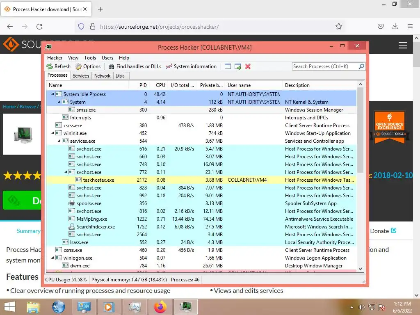Screen dimensions: 420x315
Task: Click the Refresh toolbar button
Action: pos(58,66)
